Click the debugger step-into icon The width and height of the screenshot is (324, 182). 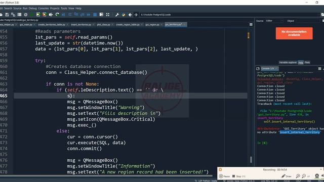tap(76, 15)
